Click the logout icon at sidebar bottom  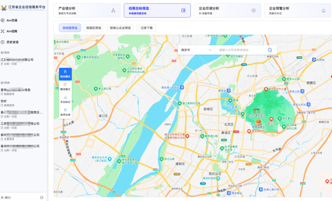42,198
